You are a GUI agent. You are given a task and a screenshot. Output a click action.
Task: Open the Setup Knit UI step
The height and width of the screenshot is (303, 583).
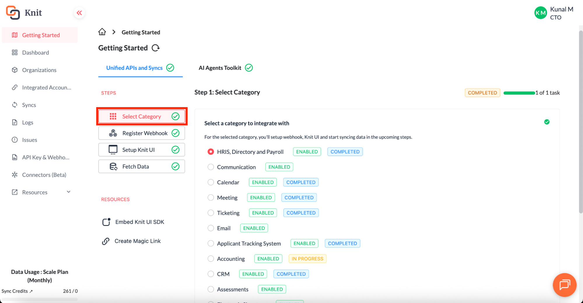point(142,150)
